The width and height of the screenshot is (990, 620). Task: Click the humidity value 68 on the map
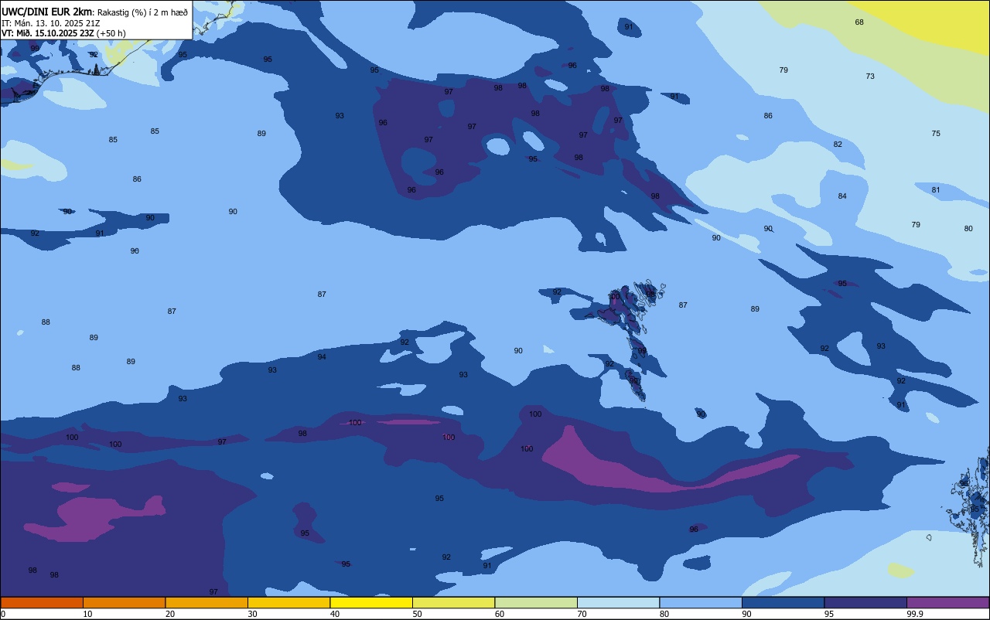pyautogui.click(x=859, y=22)
